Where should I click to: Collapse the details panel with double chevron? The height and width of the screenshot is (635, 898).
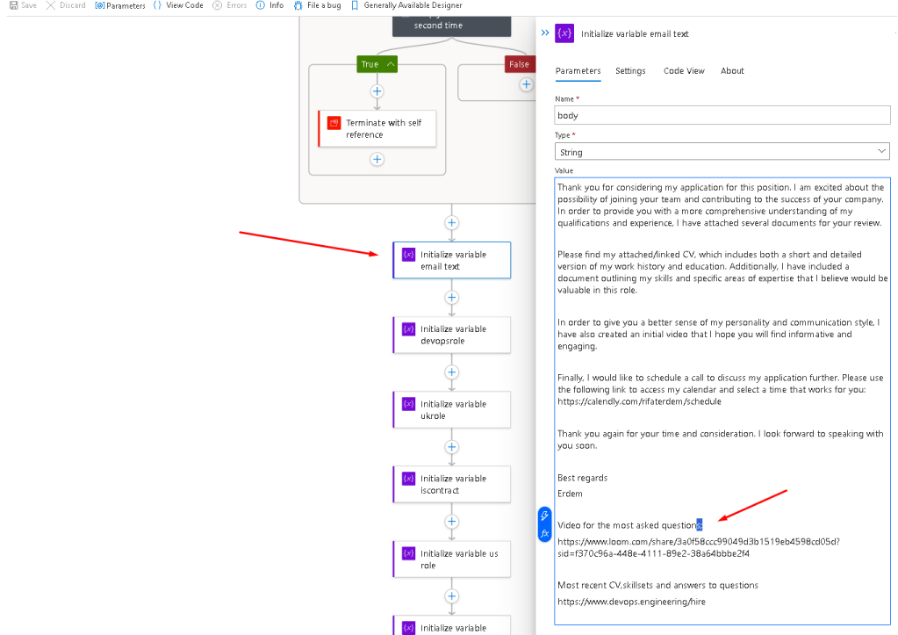[545, 32]
